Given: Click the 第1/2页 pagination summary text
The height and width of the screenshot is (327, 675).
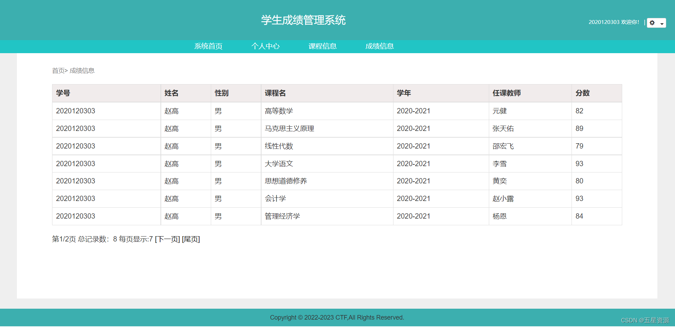Looking at the screenshot, I should 64,239.
